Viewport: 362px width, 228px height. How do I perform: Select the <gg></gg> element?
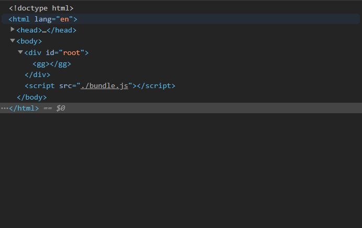pyautogui.click(x=52, y=64)
